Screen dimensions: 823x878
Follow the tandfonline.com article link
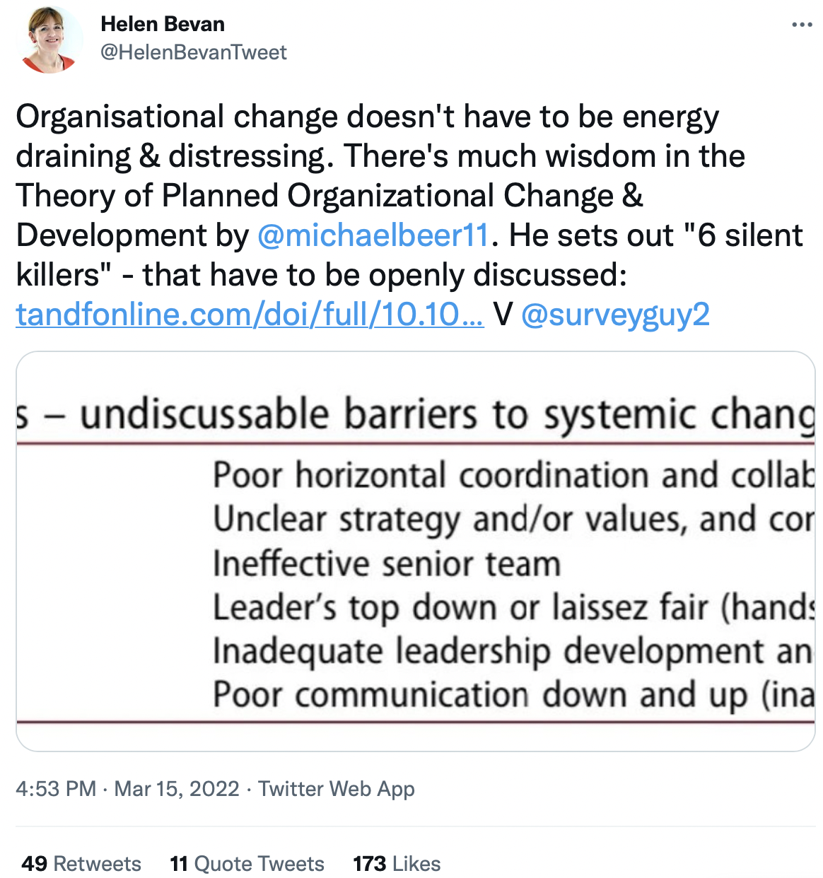pyautogui.click(x=250, y=315)
